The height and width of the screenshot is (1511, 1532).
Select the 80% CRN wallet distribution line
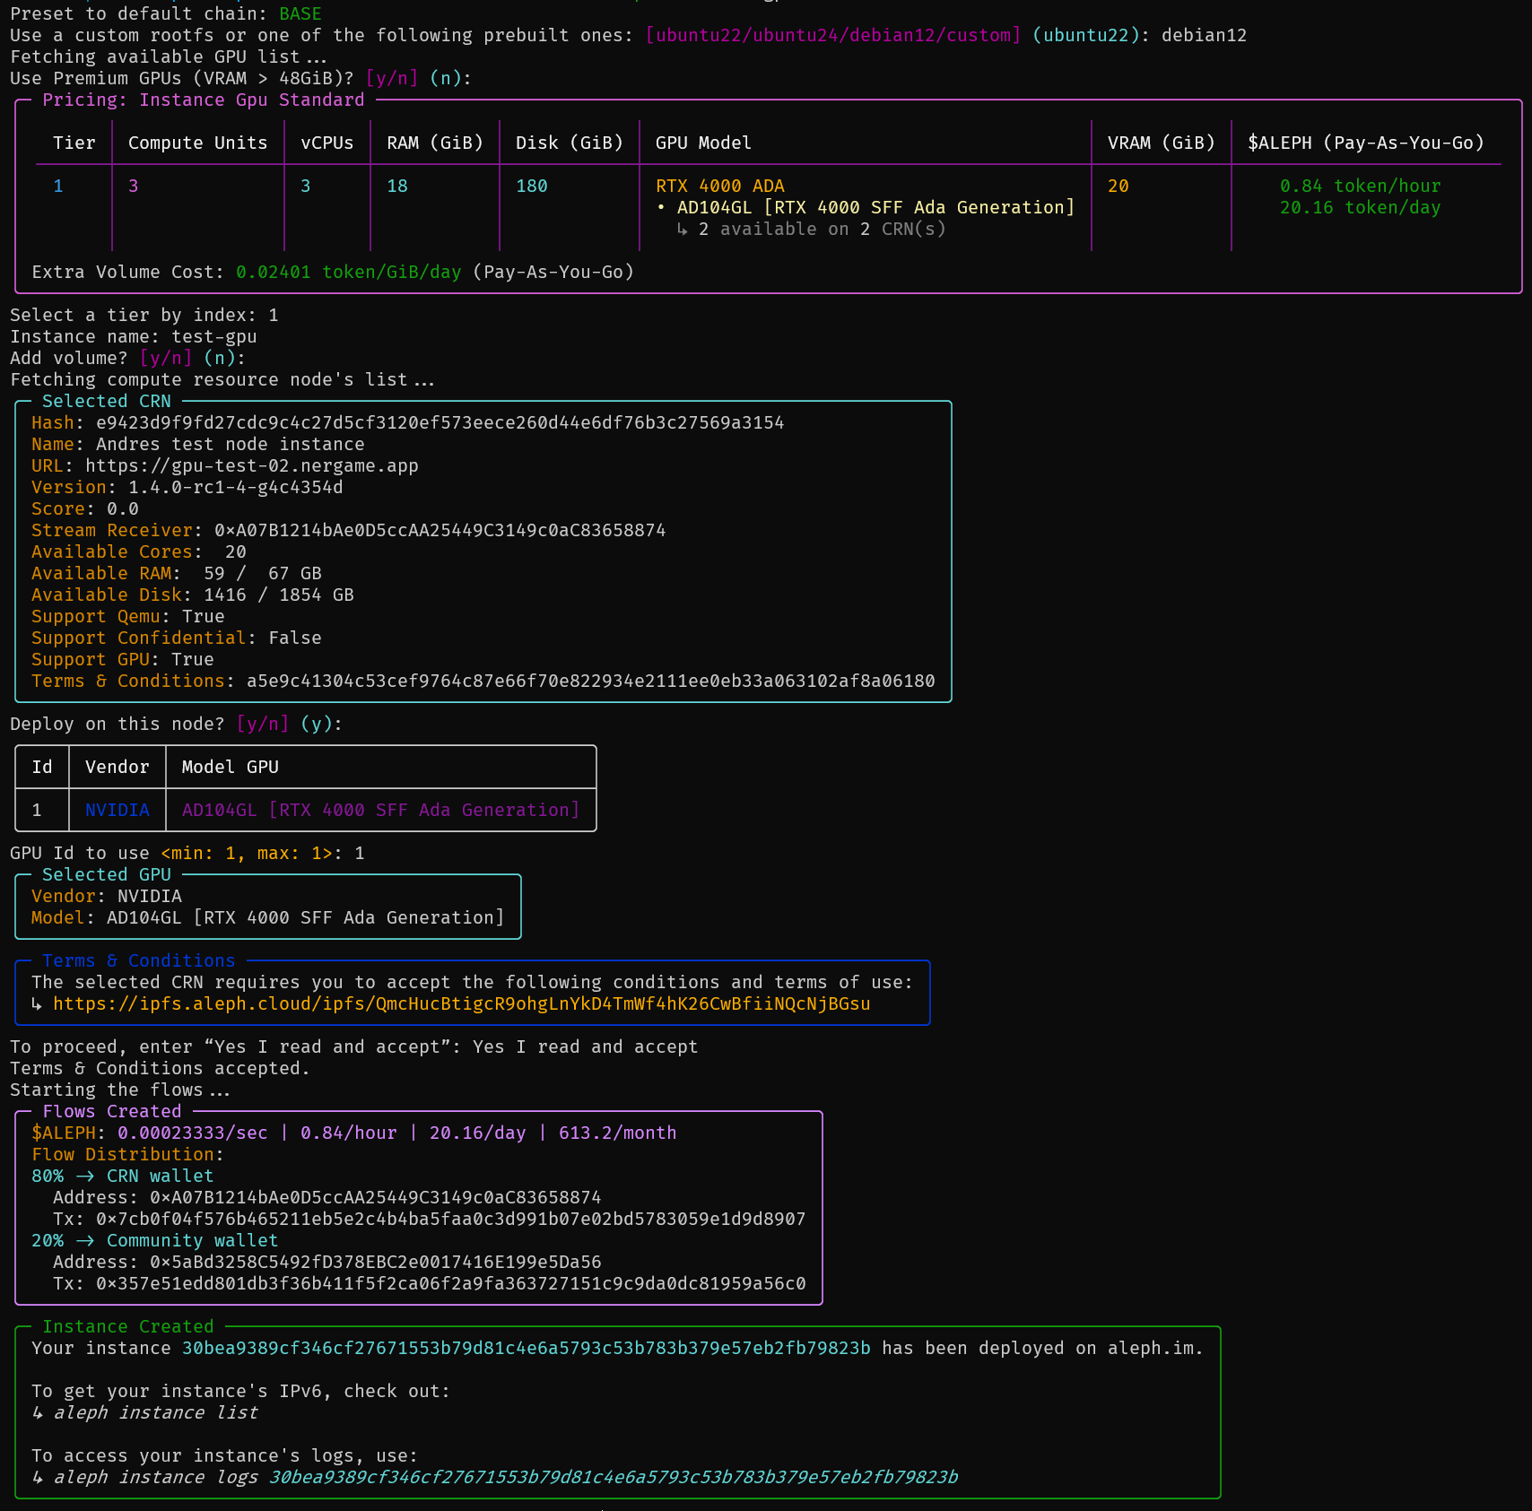[x=122, y=1176]
